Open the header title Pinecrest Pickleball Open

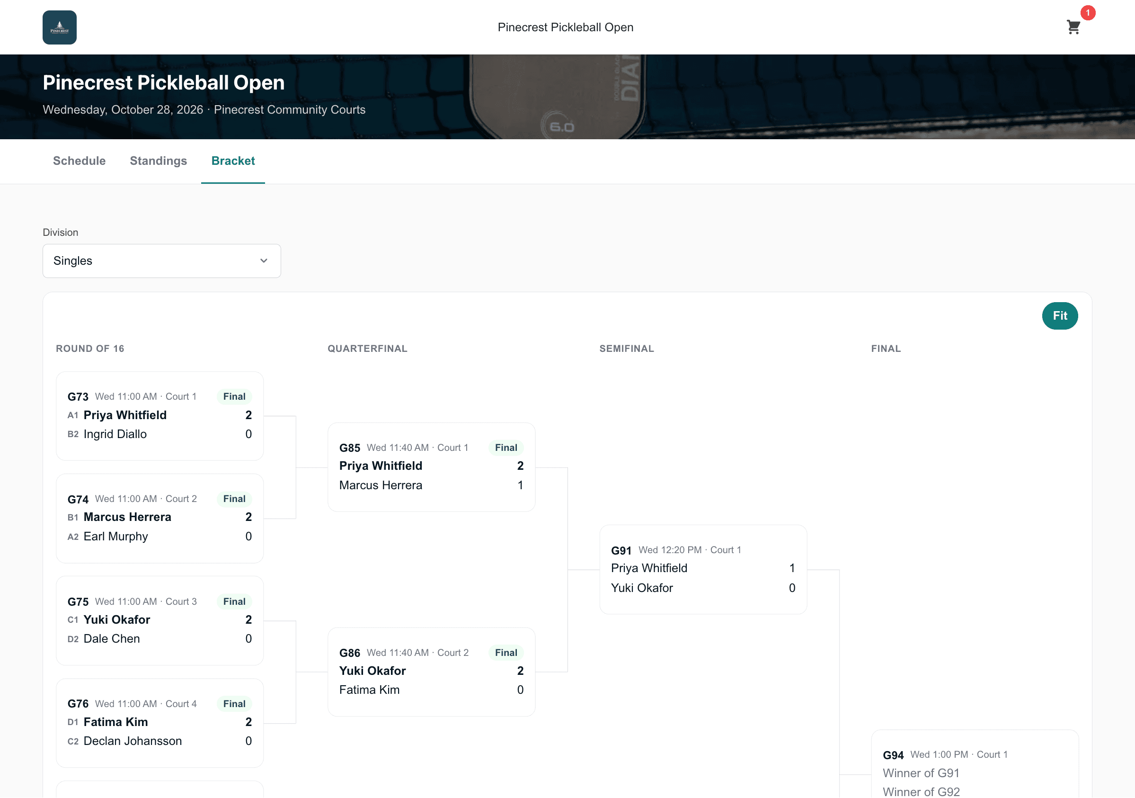tap(565, 27)
